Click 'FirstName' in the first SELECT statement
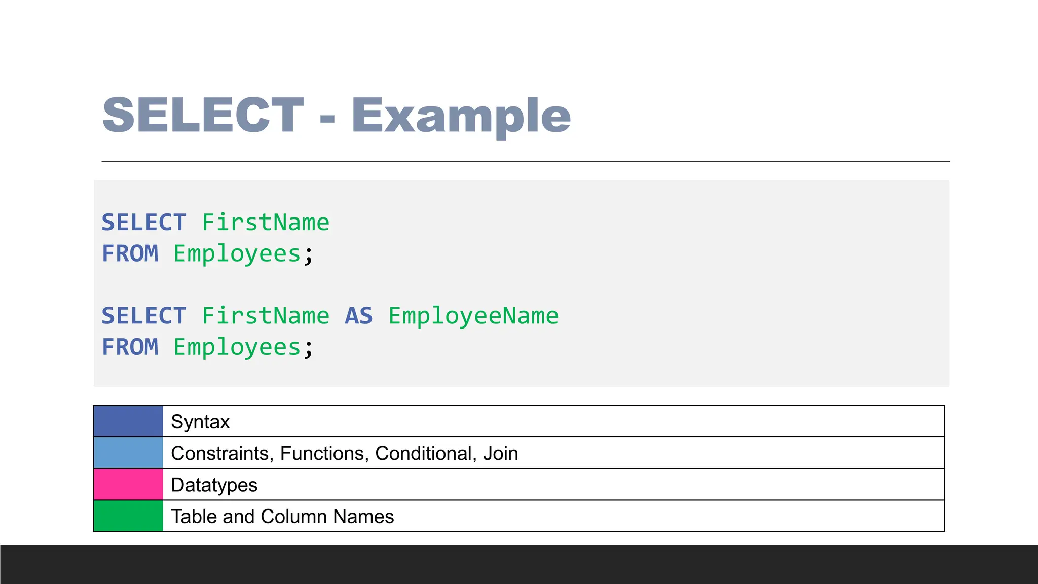The height and width of the screenshot is (584, 1038). [266, 223]
